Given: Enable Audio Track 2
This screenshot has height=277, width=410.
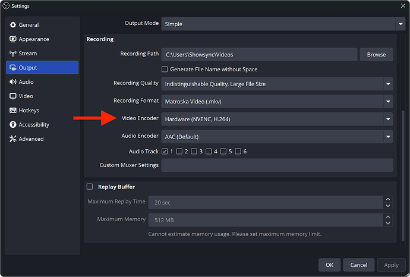Looking at the screenshot, I should tap(179, 151).
